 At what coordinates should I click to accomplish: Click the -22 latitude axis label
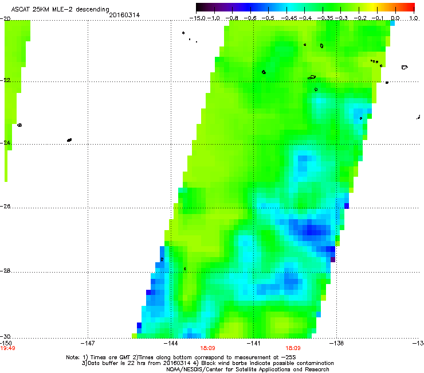5,80
